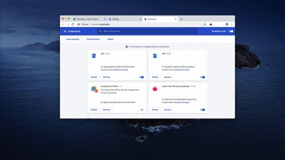Click the icon of the APP card whose ID starts 'depa'
Image resolution: width=285 pixels, height=160 pixels.
coord(94,56)
